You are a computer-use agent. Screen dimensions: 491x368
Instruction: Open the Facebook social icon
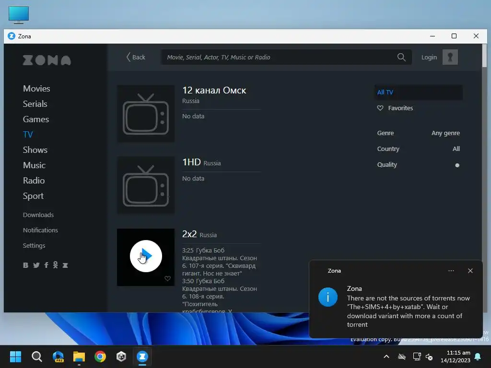tap(47, 265)
